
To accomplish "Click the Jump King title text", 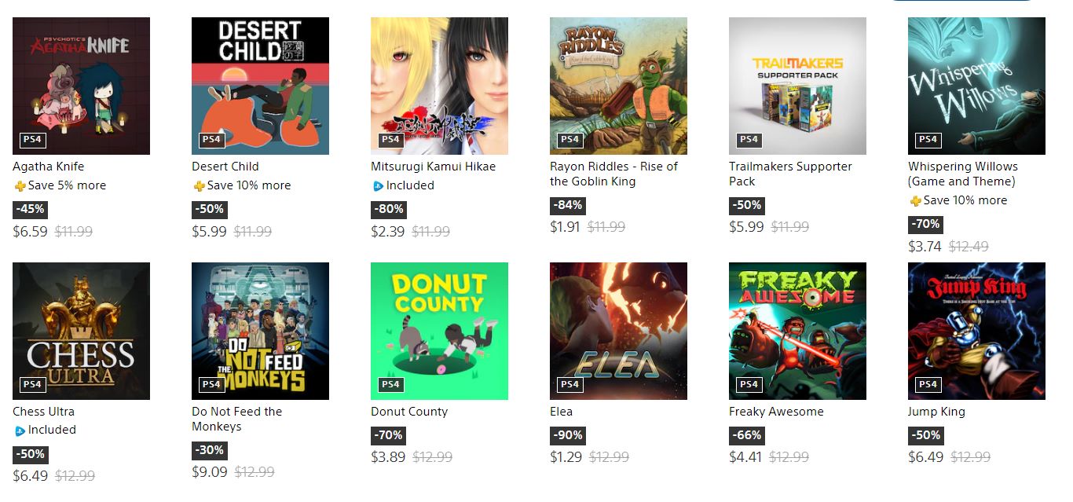I will coord(936,412).
